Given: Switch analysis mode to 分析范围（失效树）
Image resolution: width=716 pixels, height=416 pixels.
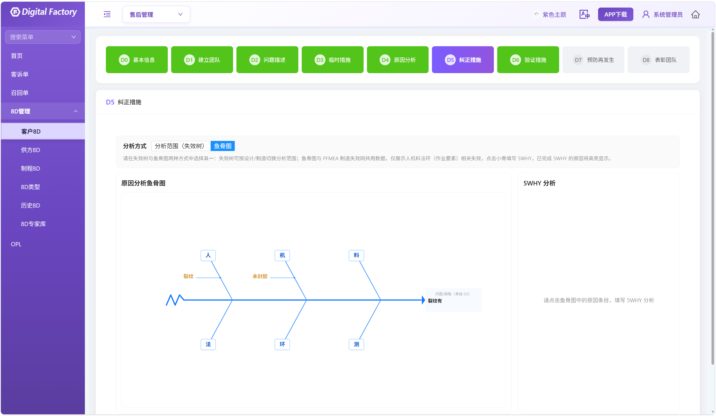Looking at the screenshot, I should (181, 146).
